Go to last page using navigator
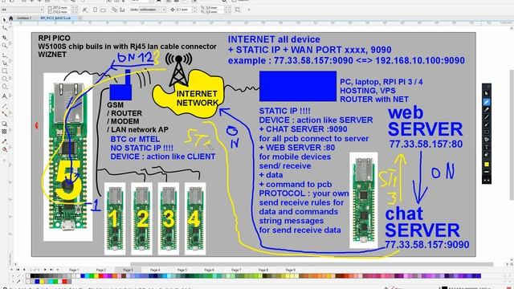The image size is (514, 289). [51, 270]
